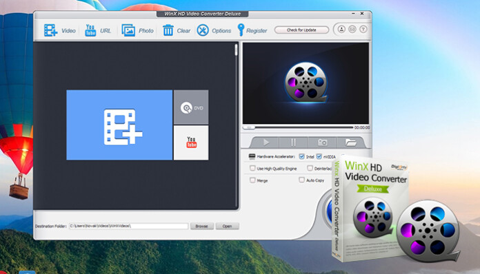Open the help question mark icon
This screenshot has width=480, height=274.
(363, 30)
